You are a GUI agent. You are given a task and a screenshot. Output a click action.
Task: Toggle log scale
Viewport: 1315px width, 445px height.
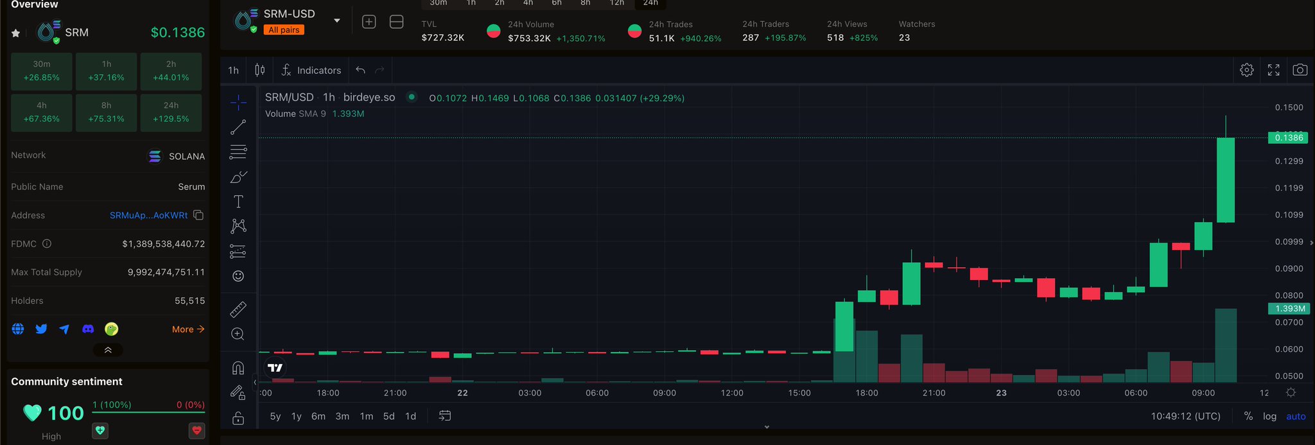pyautogui.click(x=1270, y=416)
